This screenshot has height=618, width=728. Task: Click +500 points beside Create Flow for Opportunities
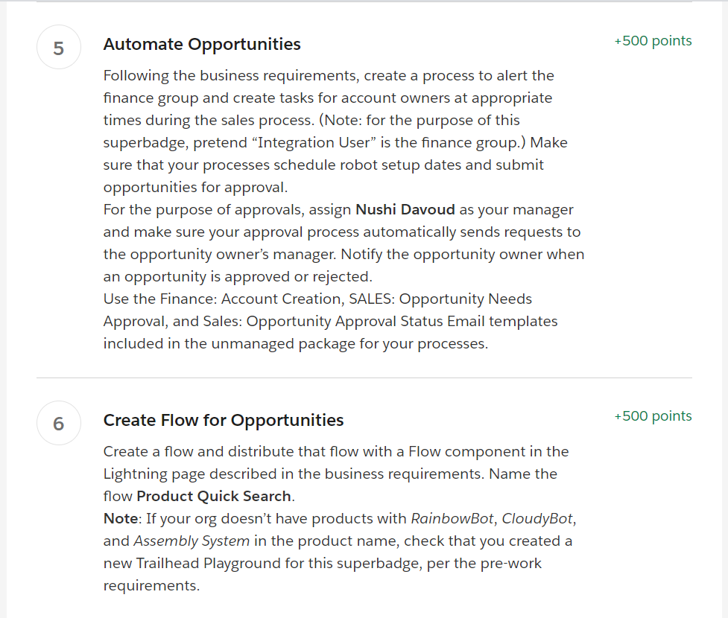click(x=653, y=416)
